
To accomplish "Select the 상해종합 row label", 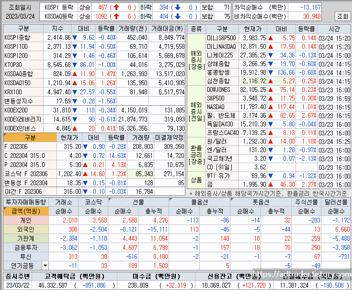I will coord(222,64).
